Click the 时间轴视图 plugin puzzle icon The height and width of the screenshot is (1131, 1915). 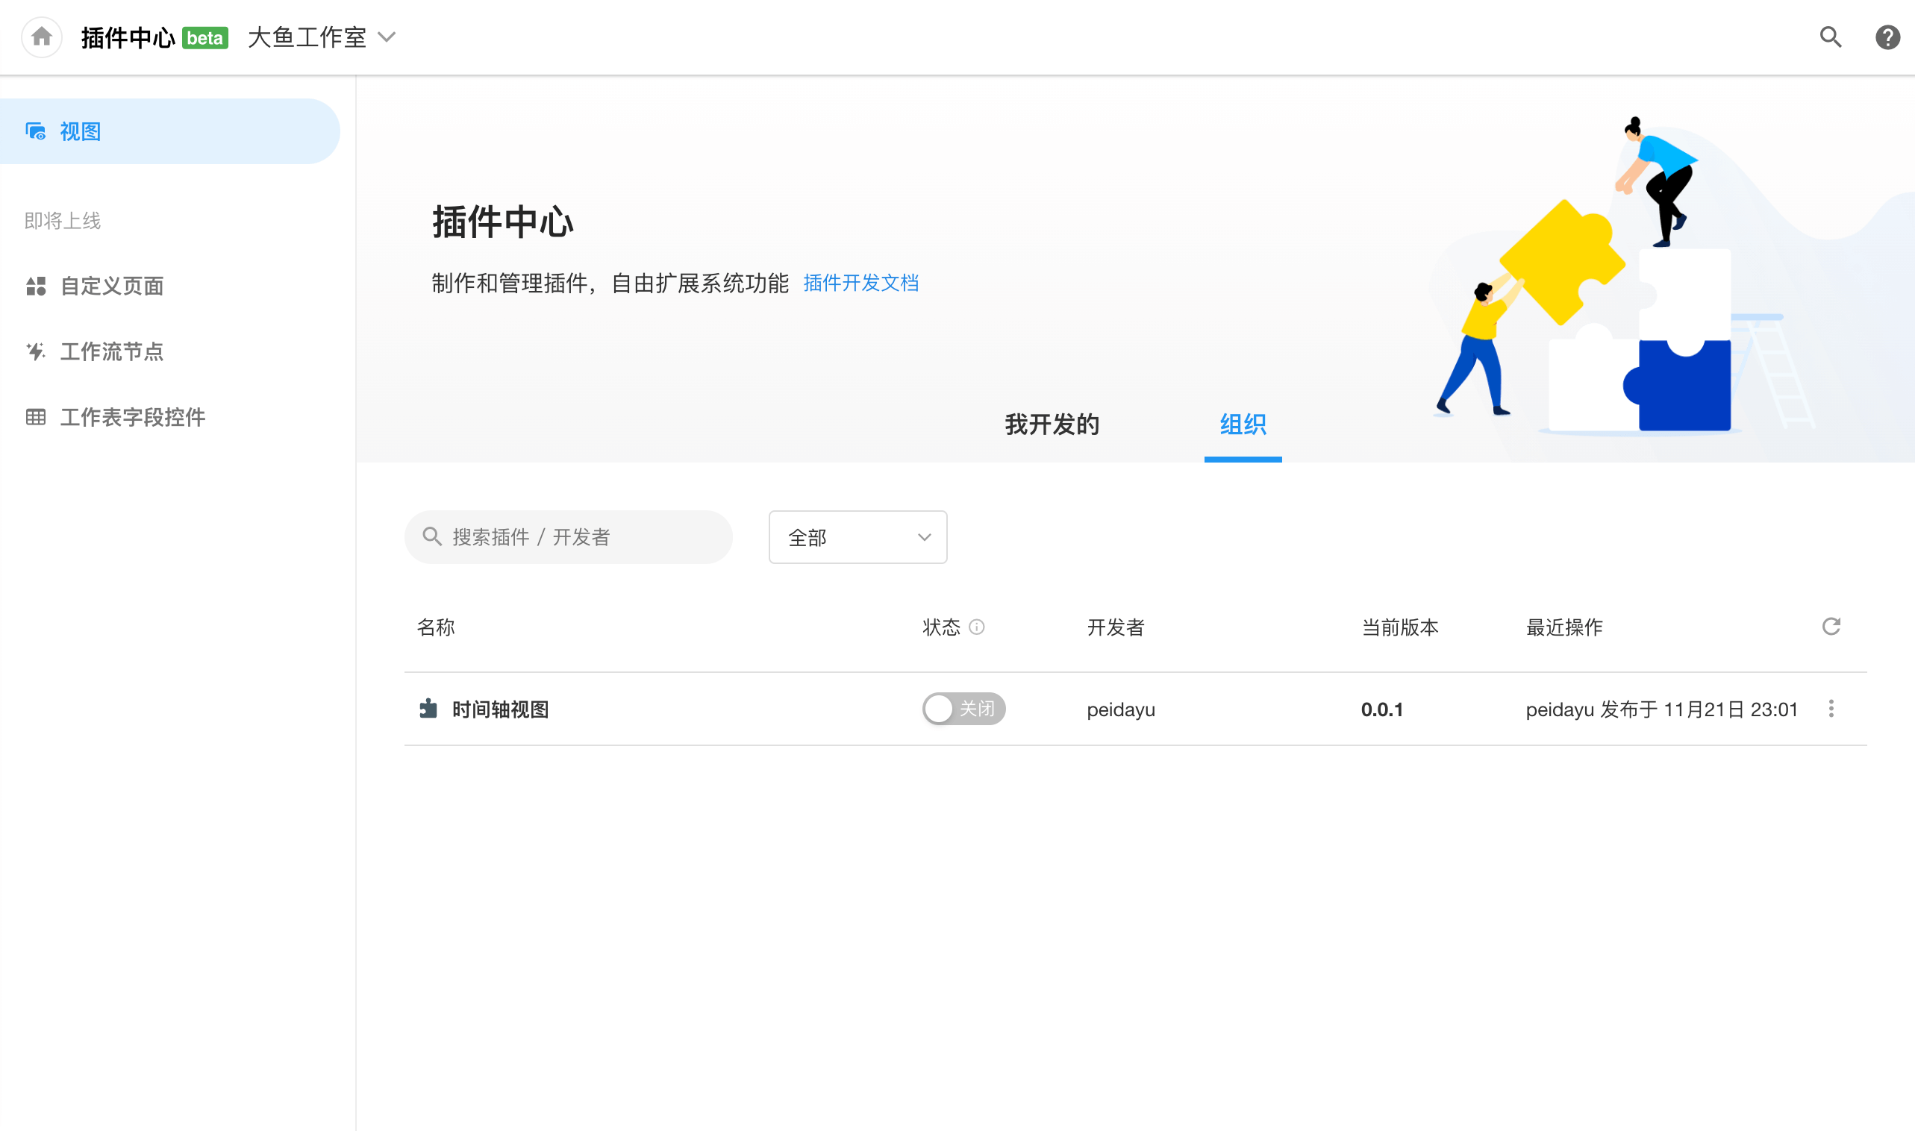click(428, 709)
